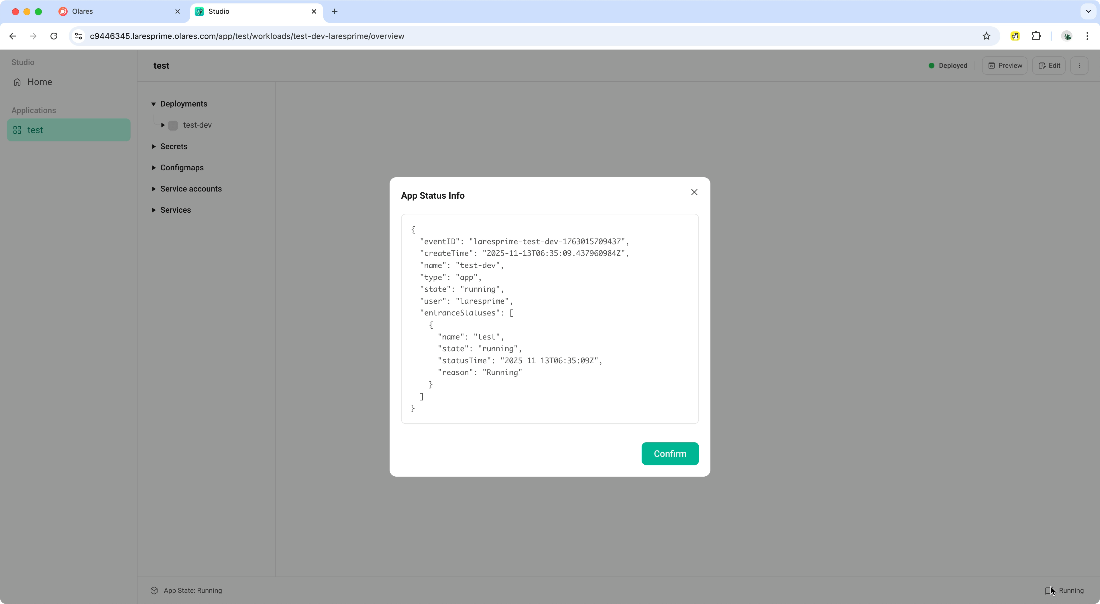
Task: Select the test application grid icon
Action: pyautogui.click(x=17, y=130)
